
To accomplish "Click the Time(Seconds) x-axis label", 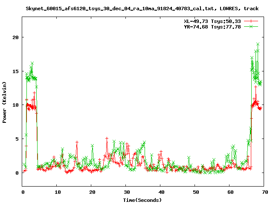I will click(x=142, y=200).
